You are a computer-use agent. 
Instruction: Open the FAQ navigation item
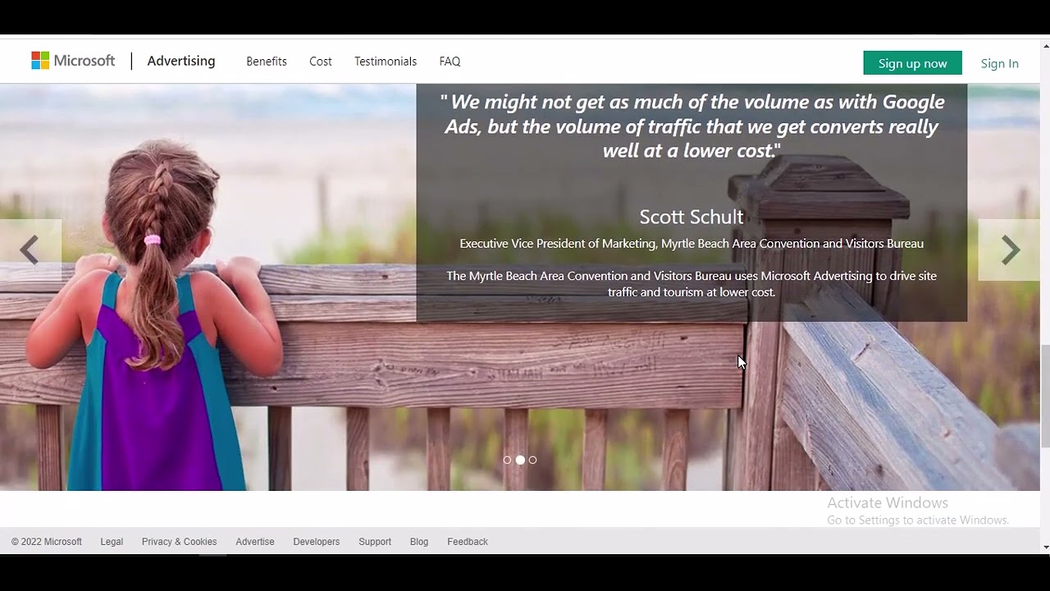[x=450, y=62]
